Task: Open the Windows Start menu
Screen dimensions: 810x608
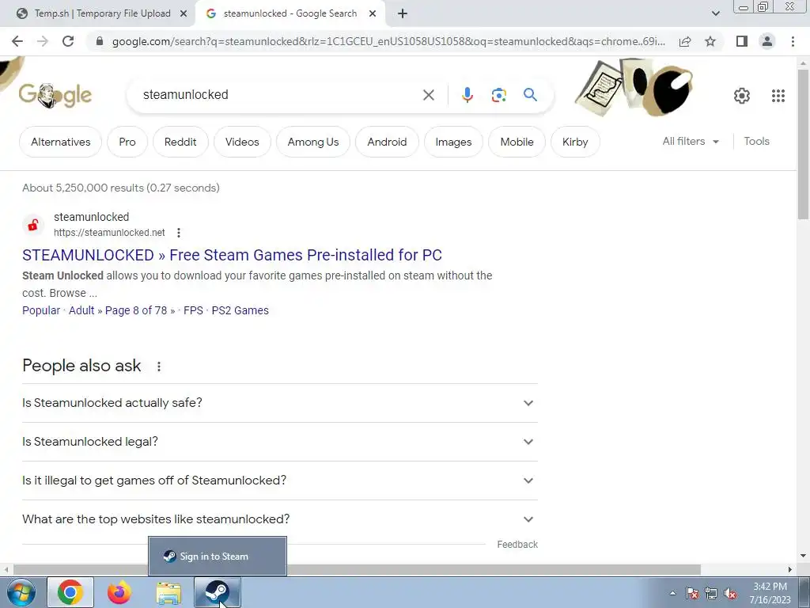Action: (21, 592)
